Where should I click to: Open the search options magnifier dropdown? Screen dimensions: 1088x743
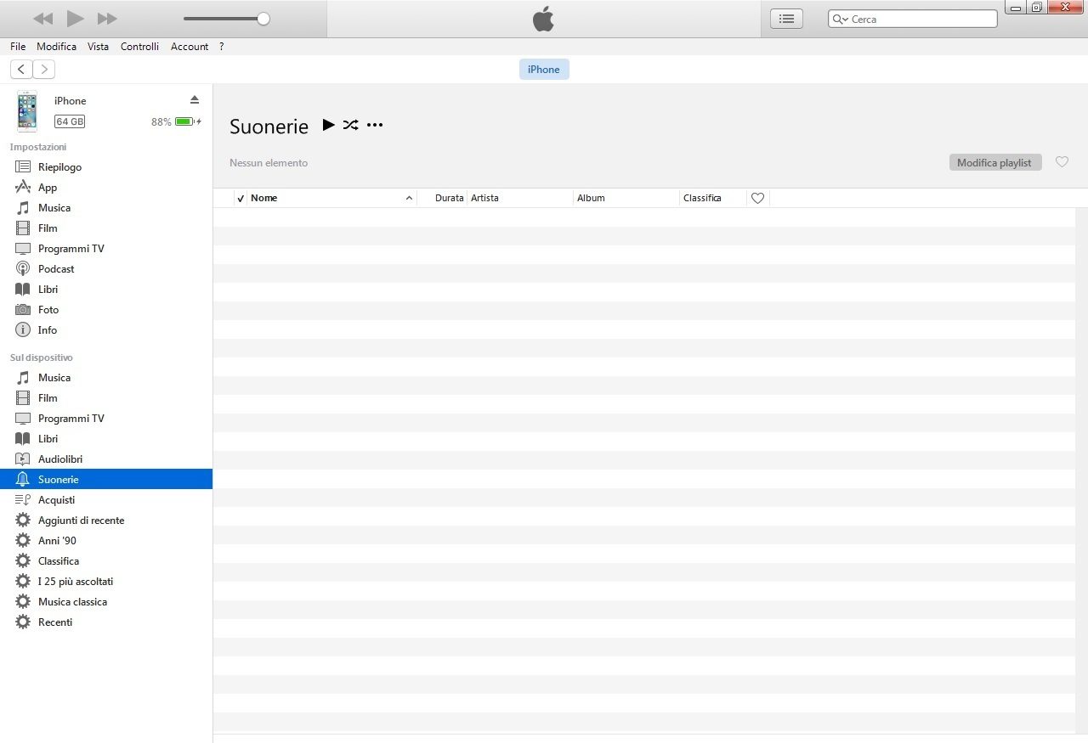click(840, 19)
